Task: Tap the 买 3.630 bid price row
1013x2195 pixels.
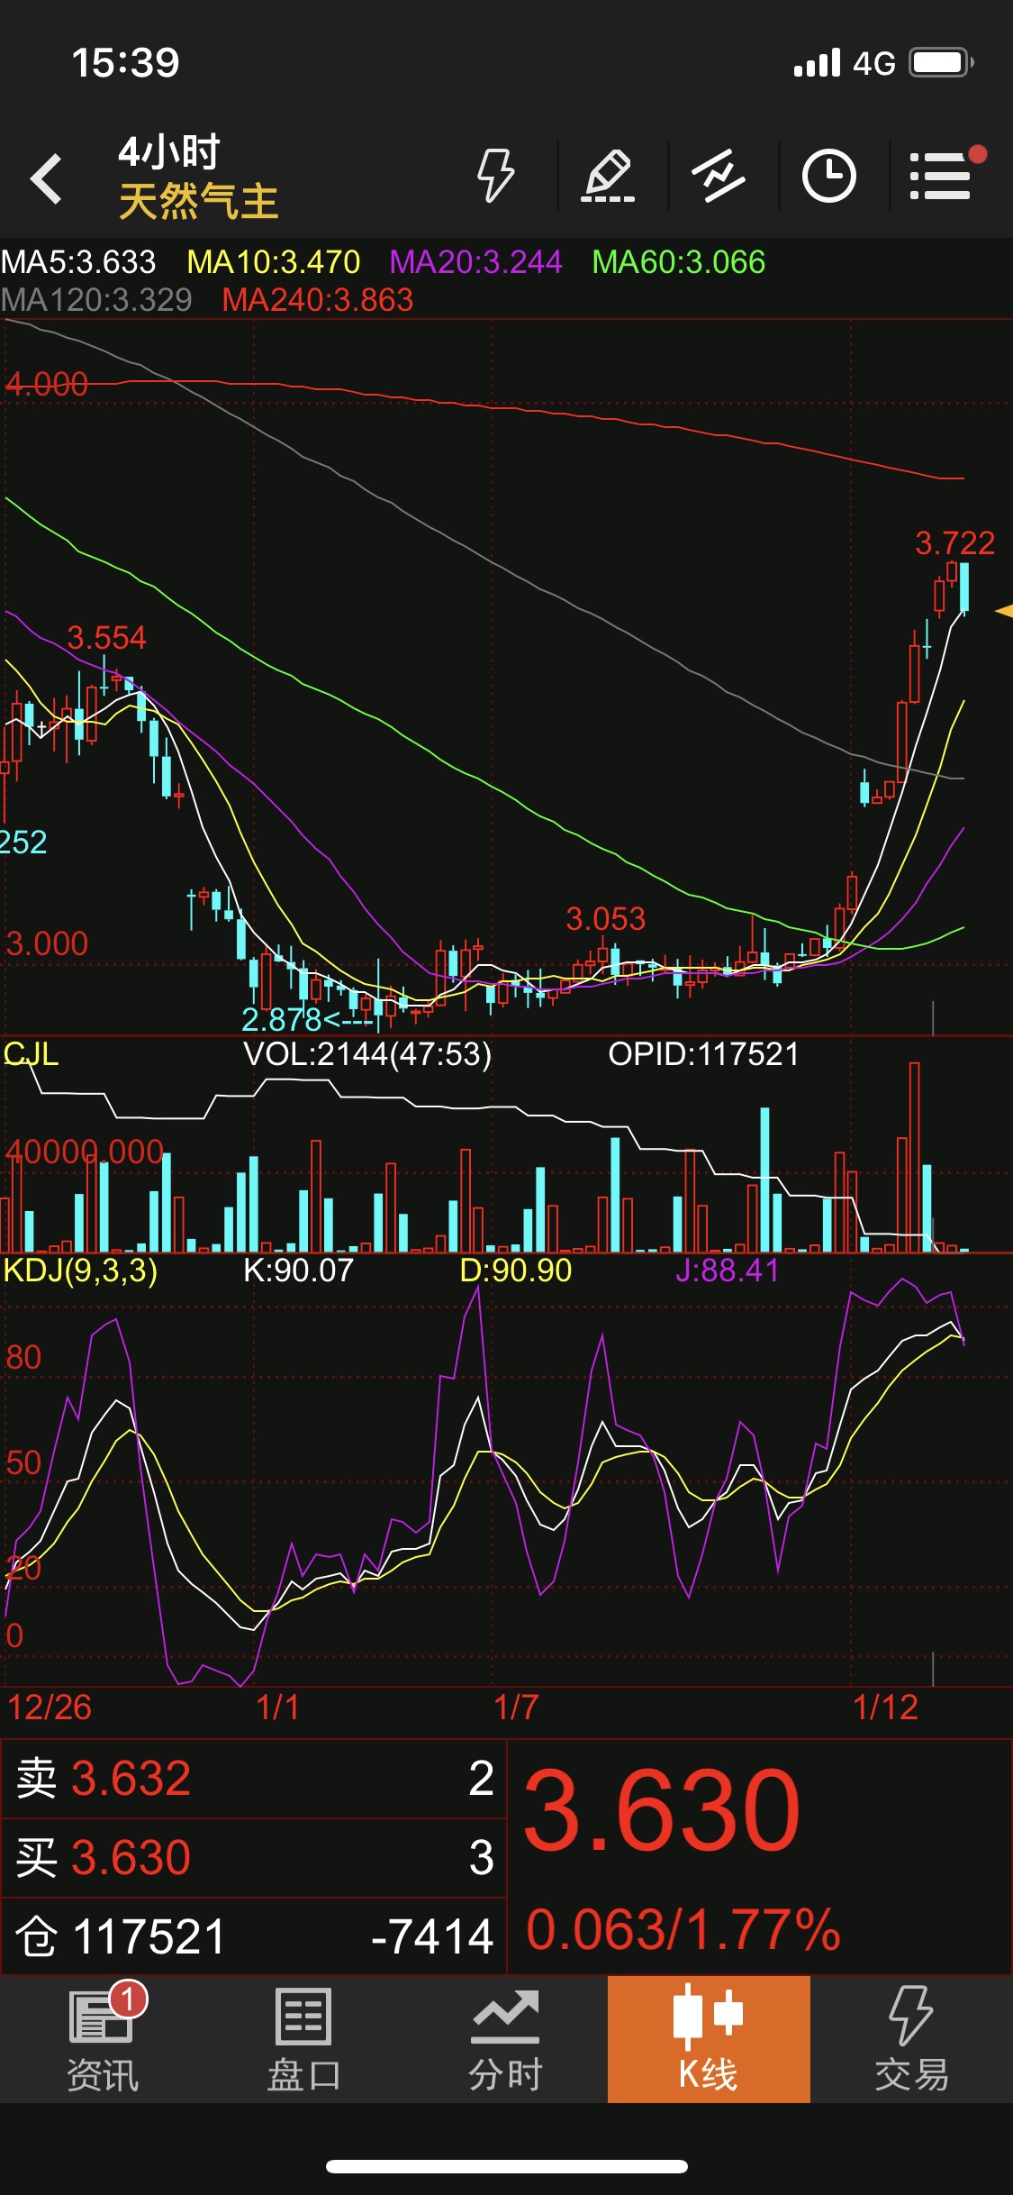Action: 254,1857
